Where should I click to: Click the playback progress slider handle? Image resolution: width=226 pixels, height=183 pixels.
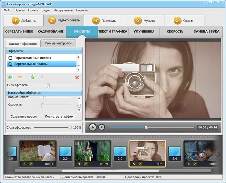[146, 128]
